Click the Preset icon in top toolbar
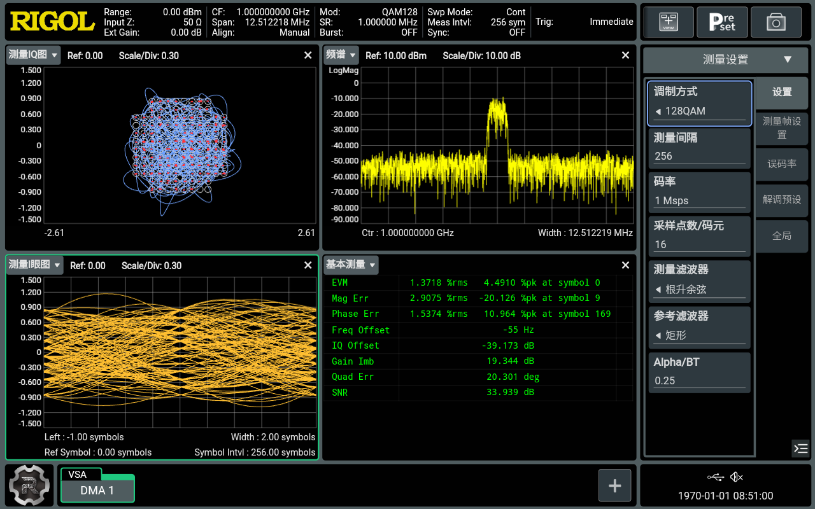This screenshot has width=815, height=509. point(722,22)
